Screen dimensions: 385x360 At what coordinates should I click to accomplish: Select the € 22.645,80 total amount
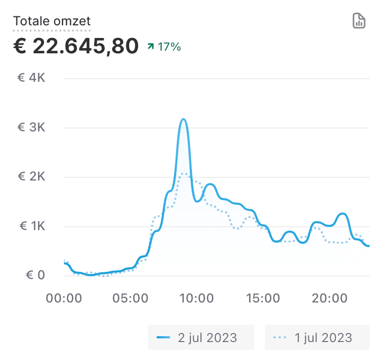pos(76,46)
